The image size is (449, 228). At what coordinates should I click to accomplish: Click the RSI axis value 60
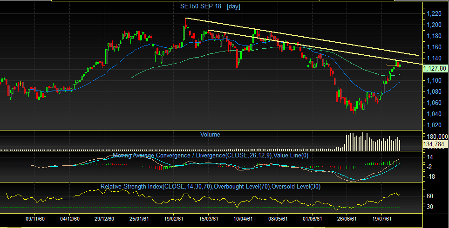(x=430, y=196)
